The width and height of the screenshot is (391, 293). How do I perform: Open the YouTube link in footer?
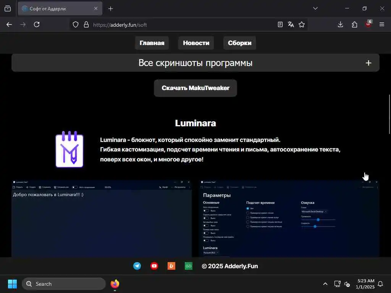pos(154,266)
